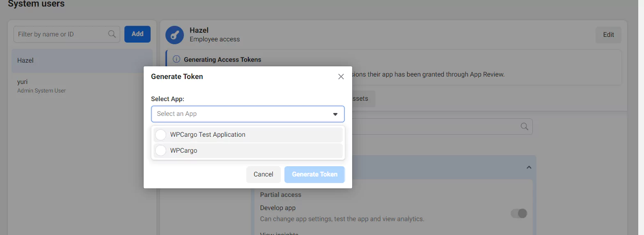Select Hazel in the system users list
Image resolution: width=644 pixels, height=235 pixels.
(82, 61)
